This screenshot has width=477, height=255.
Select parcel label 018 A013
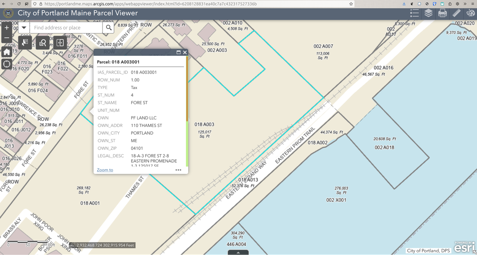[248, 180]
